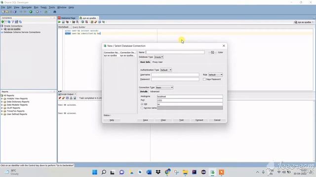Click the print icon in Script Output toolbar
Image resolution: width=316 pixels, height=177 pixels.
[x=71, y=98]
